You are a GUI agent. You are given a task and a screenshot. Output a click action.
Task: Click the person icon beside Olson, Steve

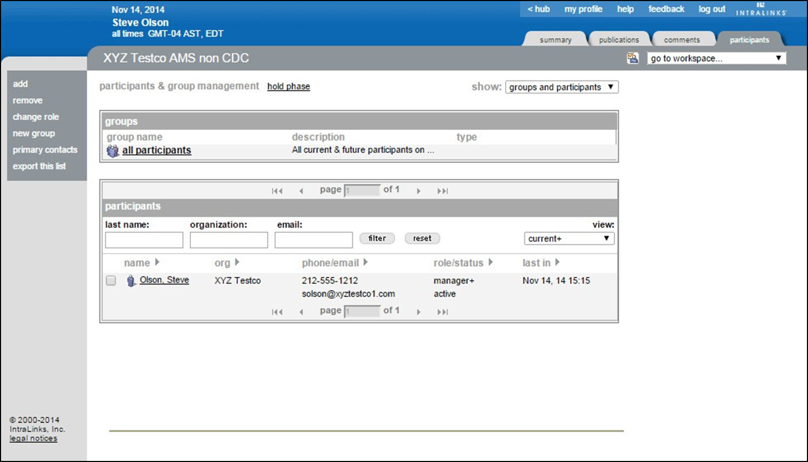tap(130, 280)
